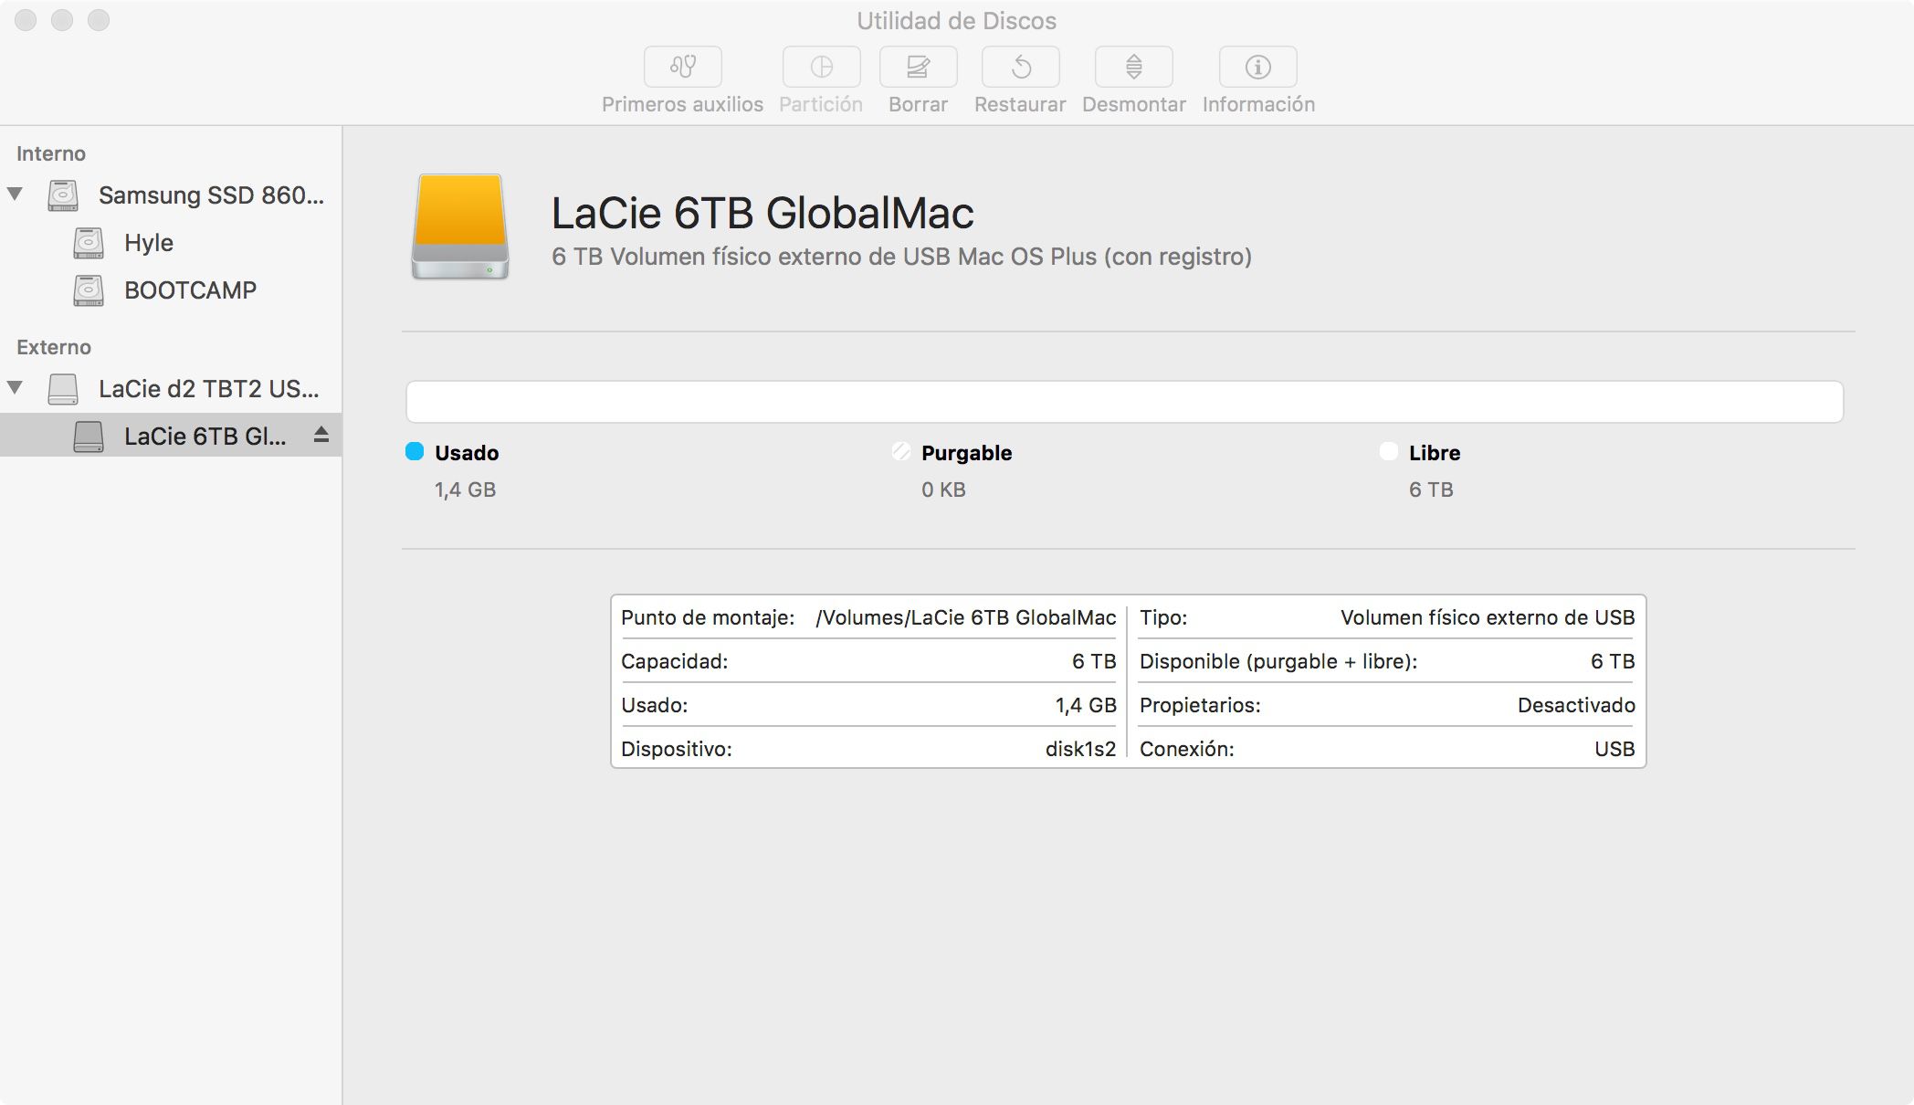Screen dimensions: 1914x1105
Task: Zoom the Utilidad de Discos window
Action: pyautogui.click(x=99, y=20)
